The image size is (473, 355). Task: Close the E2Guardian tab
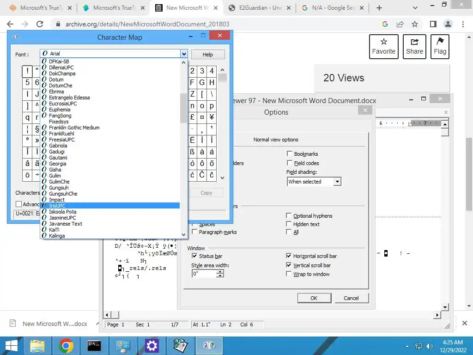289,8
